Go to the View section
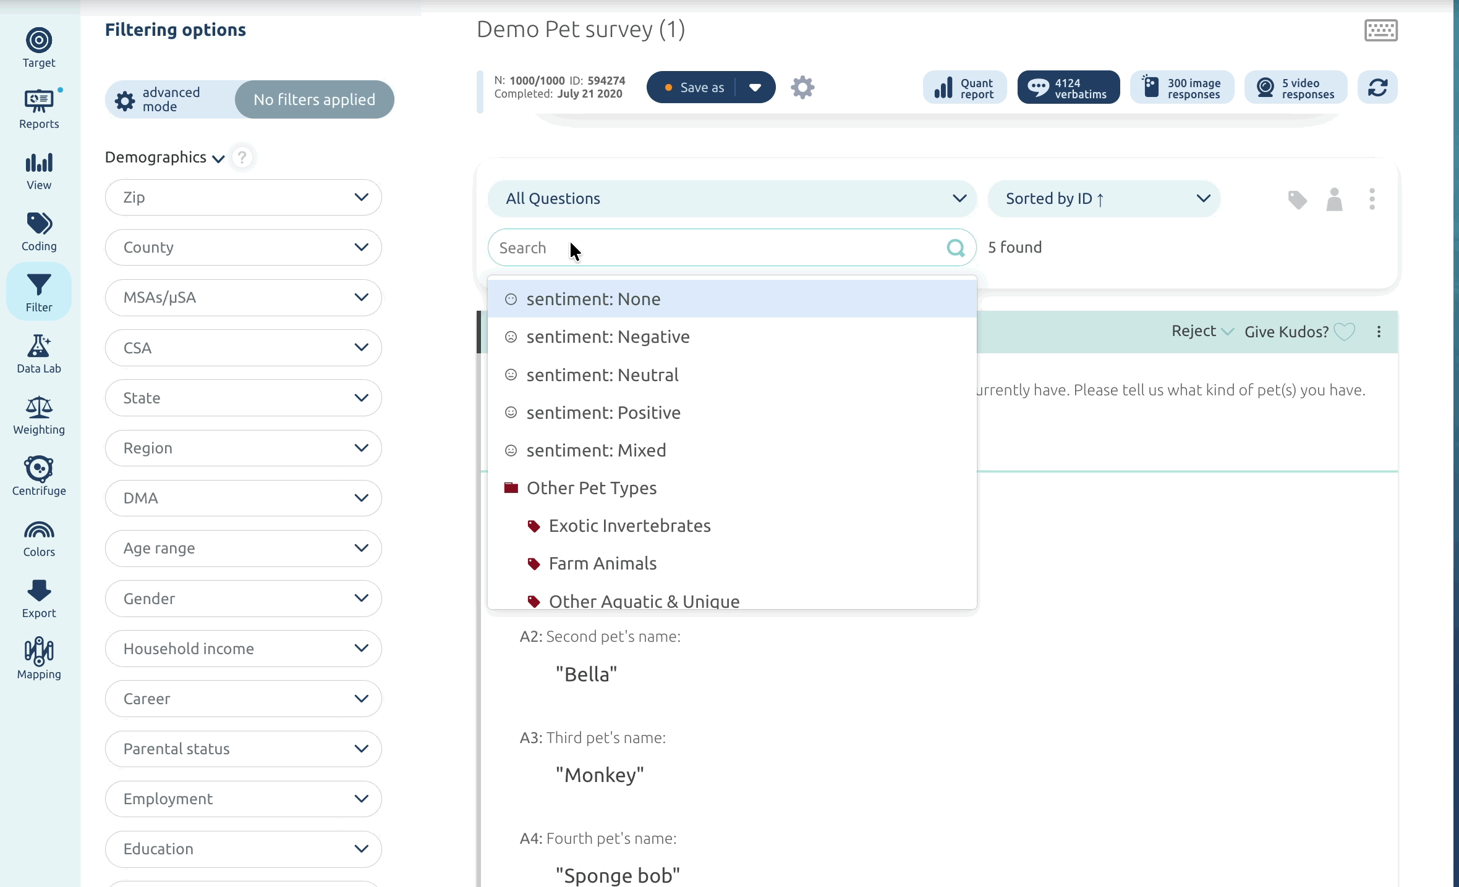 (39, 170)
